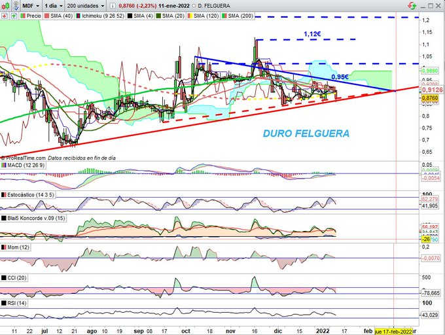Click the 'jul' label on time axis
Image resolution: width=445 pixels, height=335 pixels.
pos(44,331)
